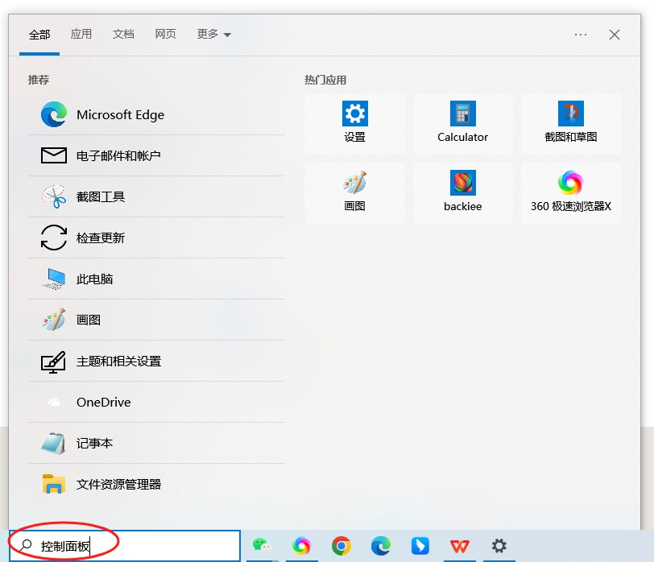Open WPS Office from the taskbar
This screenshot has width=654, height=562.
[x=460, y=546]
